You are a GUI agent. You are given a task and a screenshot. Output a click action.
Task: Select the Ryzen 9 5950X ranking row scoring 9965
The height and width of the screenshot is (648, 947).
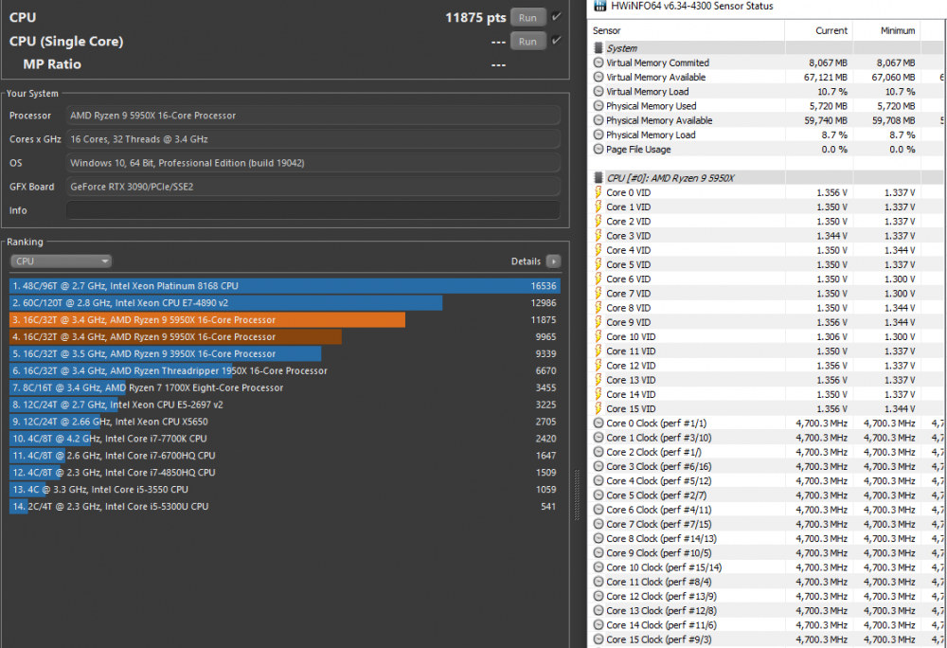click(285, 336)
